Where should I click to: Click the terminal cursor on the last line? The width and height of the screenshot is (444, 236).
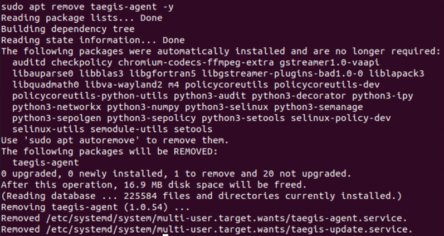coord(165,235)
